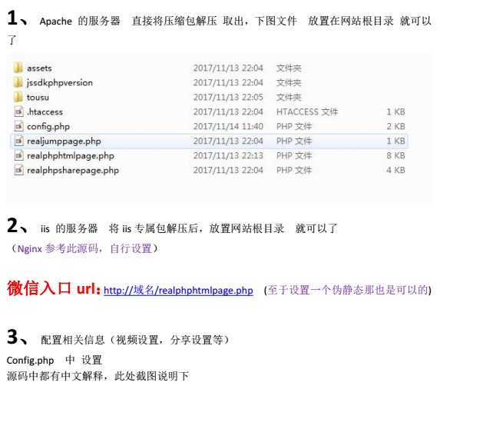Click the tousu folder name

[38, 97]
